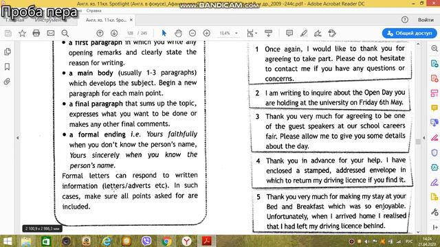Screen dimensions: 440x247
Task: Click the page number field showing 128
Action: point(130,34)
